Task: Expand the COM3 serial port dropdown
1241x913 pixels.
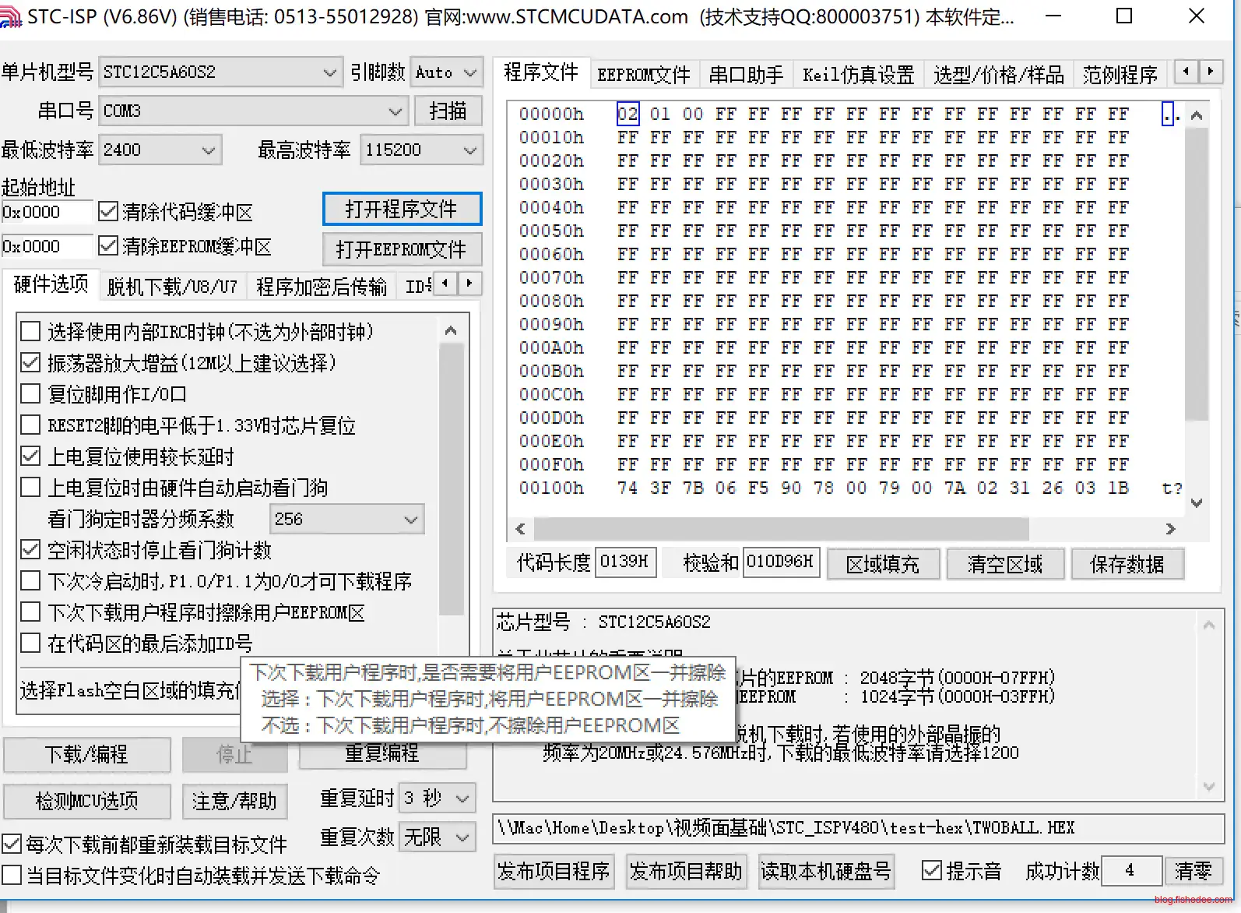Action: tap(254, 111)
